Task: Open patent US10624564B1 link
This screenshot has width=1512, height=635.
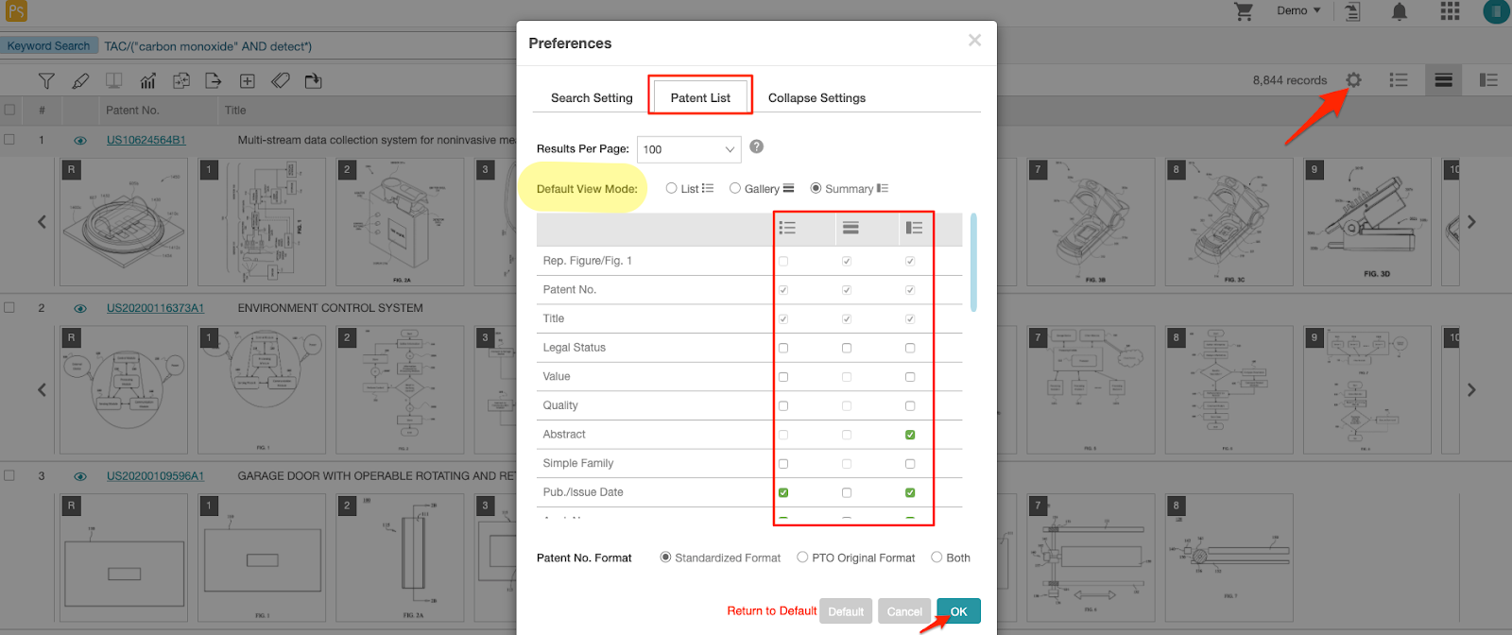Action: coord(146,140)
